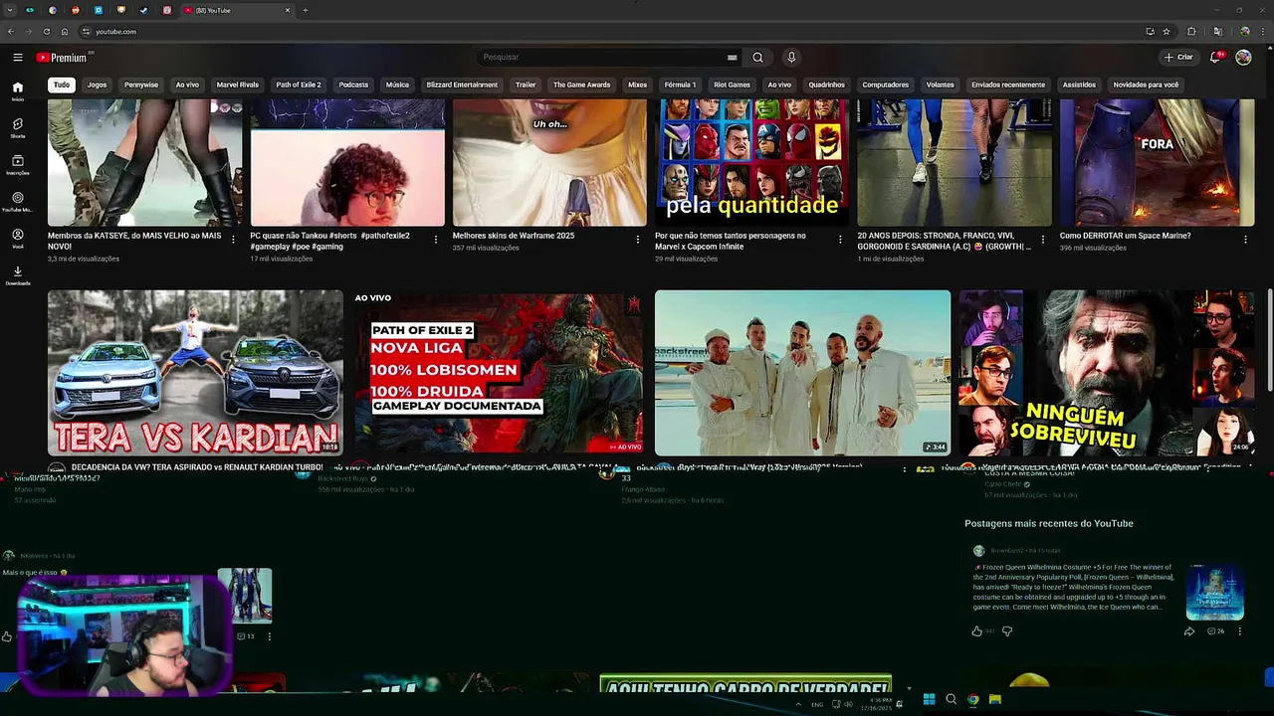Open the browser home page button
The image size is (1274, 716).
[64, 32]
